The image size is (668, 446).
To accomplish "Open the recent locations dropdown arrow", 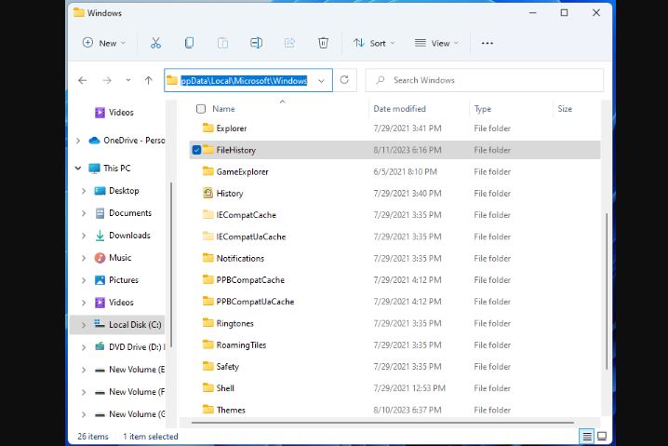I will [128, 80].
